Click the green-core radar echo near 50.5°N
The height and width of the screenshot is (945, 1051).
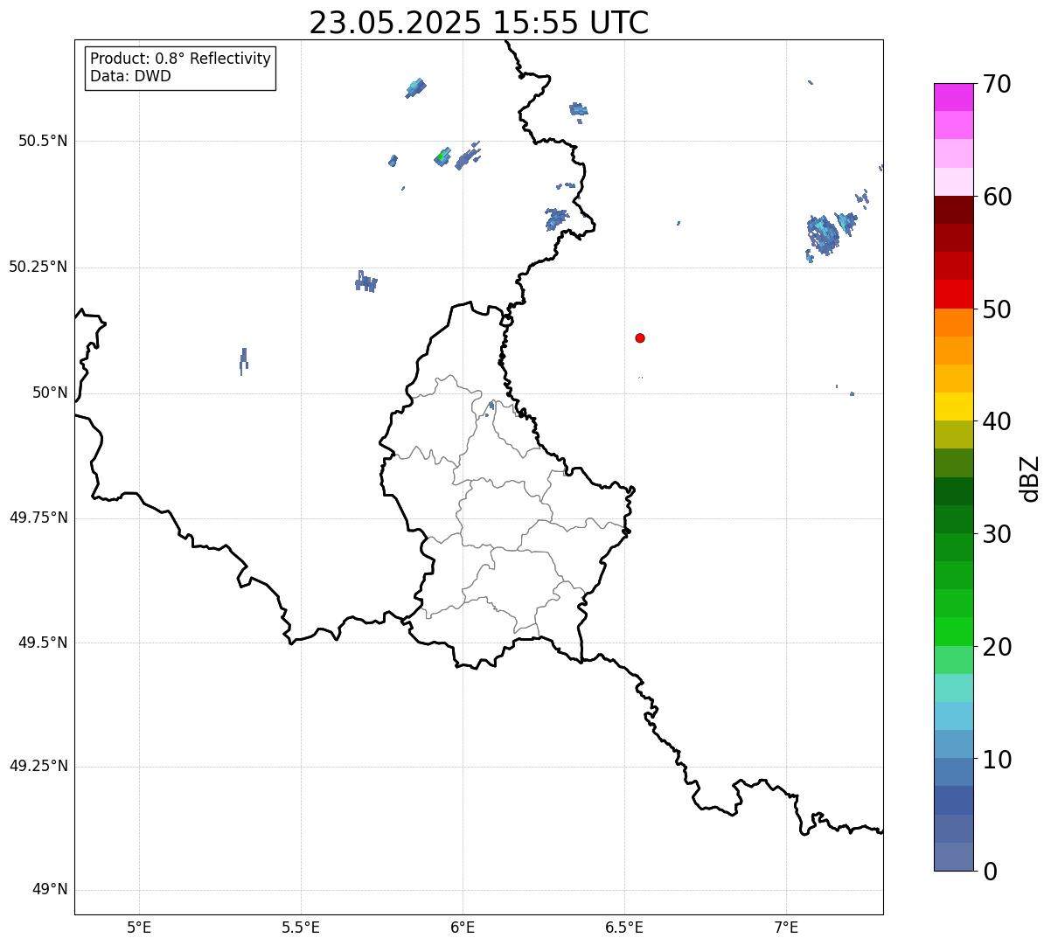tap(442, 157)
